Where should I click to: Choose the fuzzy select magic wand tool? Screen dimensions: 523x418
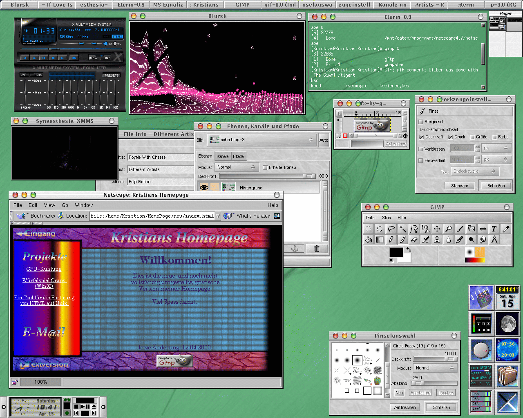tap(403, 229)
